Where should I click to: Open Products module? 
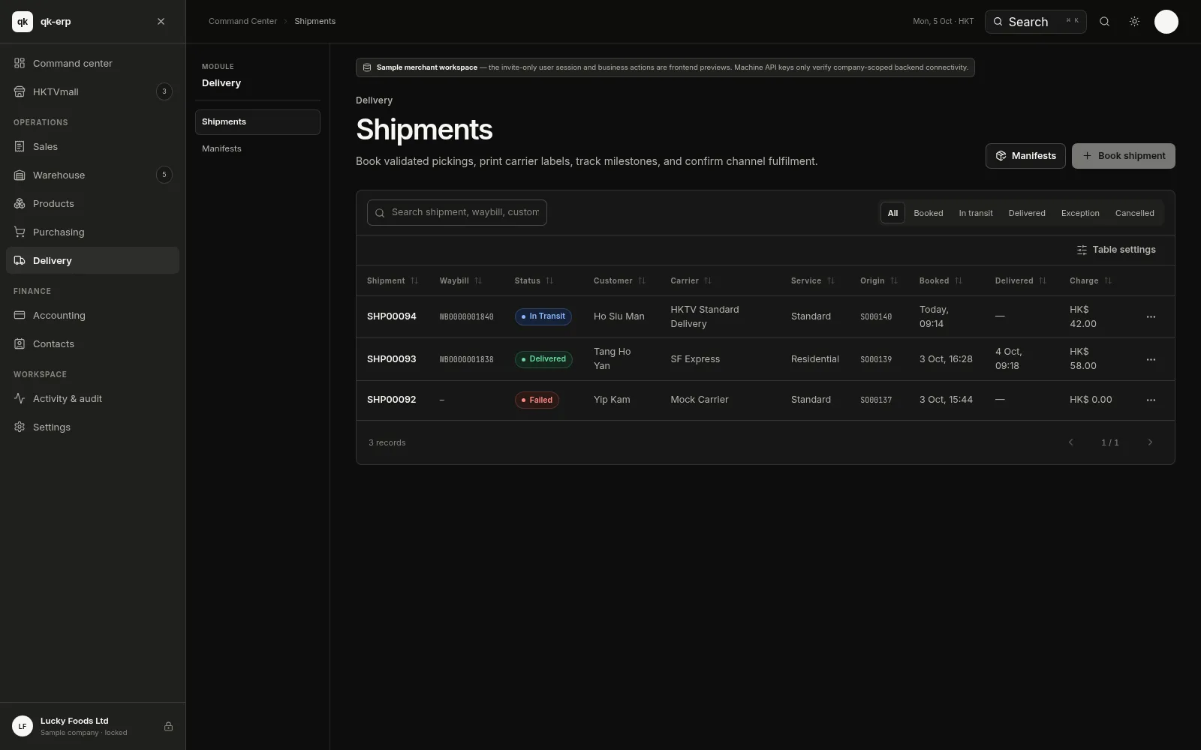92,203
